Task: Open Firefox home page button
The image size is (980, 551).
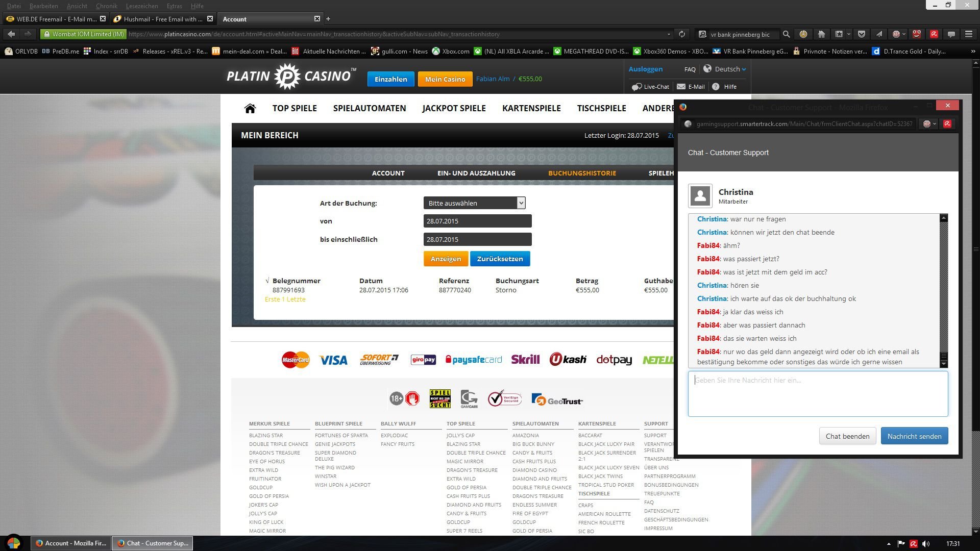Action: tap(821, 34)
